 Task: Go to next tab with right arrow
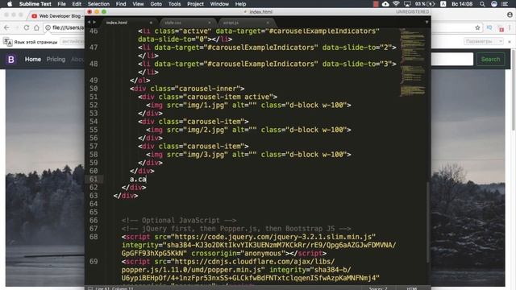pyautogui.click(x=94, y=22)
